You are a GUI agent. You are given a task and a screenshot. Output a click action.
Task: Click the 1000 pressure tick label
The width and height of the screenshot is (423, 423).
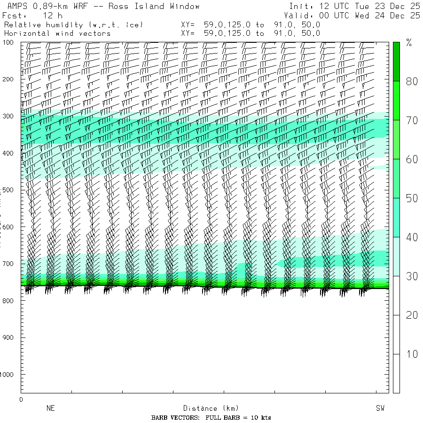coord(9,375)
